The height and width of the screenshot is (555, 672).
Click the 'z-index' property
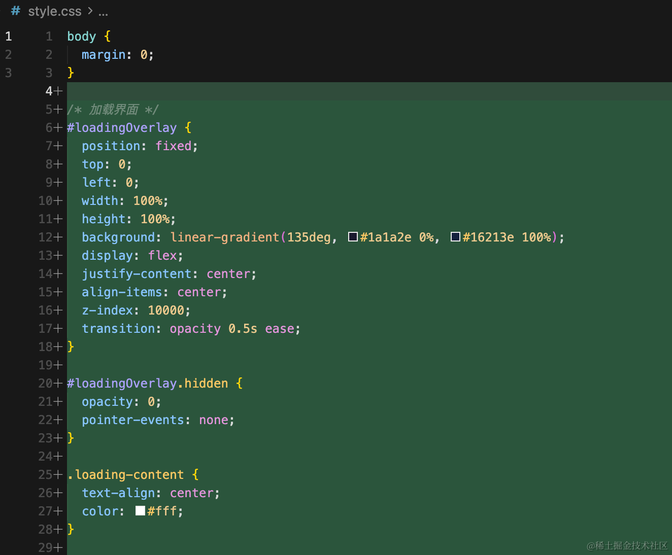coord(107,310)
